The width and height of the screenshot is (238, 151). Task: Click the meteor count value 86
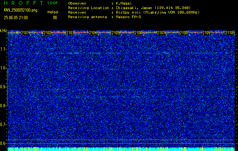click(x=55, y=18)
